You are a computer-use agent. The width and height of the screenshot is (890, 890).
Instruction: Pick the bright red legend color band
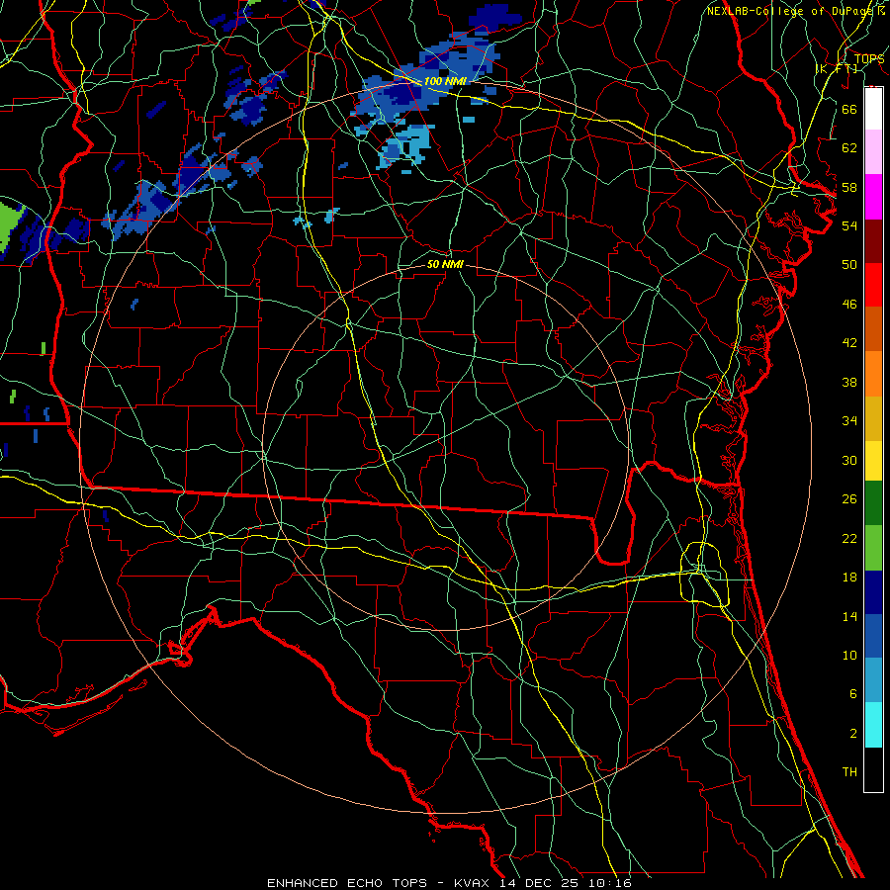pyautogui.click(x=873, y=285)
